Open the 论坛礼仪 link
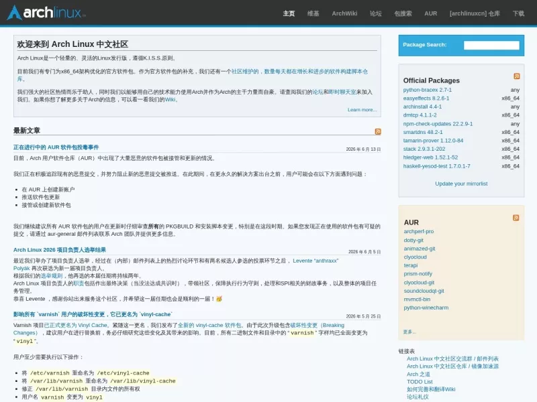The width and height of the screenshot is (537, 402). pyautogui.click(x=418, y=397)
